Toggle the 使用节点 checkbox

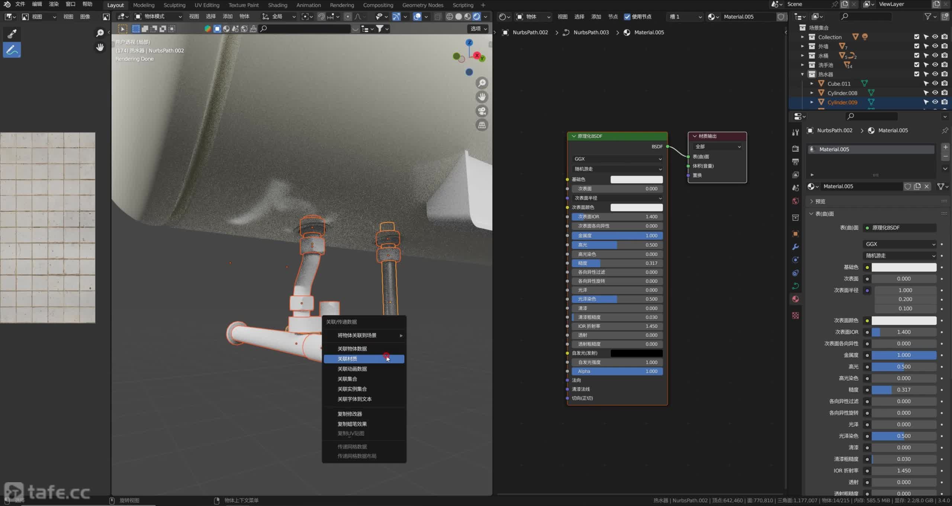pos(627,17)
